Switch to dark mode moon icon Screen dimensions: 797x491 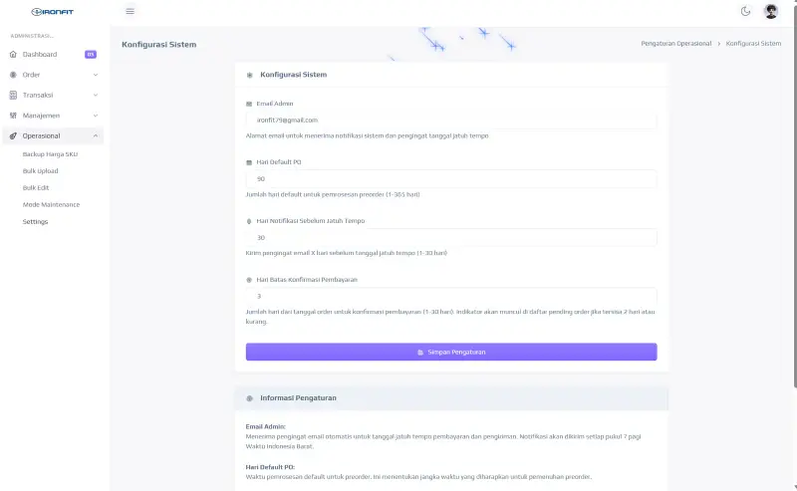tap(745, 11)
